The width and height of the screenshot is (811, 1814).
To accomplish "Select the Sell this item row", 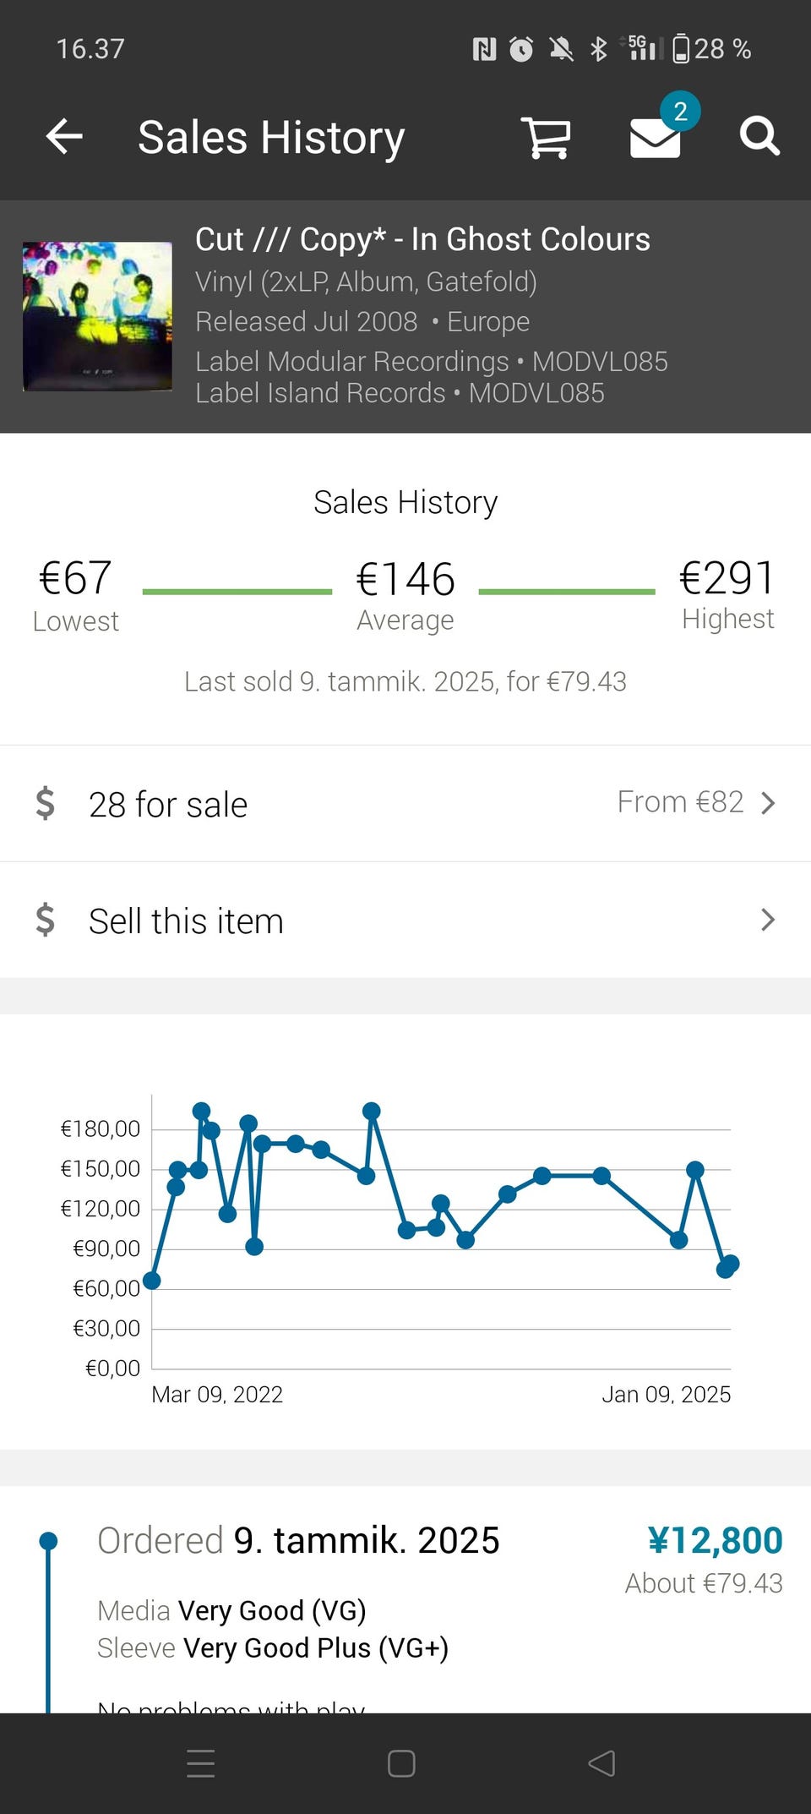I will tap(186, 921).
